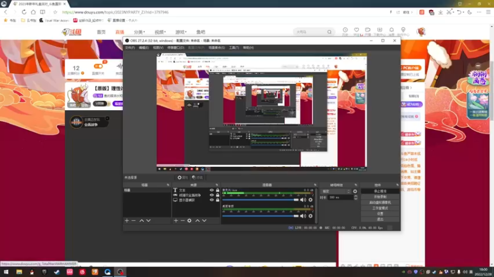Click the 属性 properties button above scenes
Viewport: 494px width, 277px height.
(x=182, y=177)
